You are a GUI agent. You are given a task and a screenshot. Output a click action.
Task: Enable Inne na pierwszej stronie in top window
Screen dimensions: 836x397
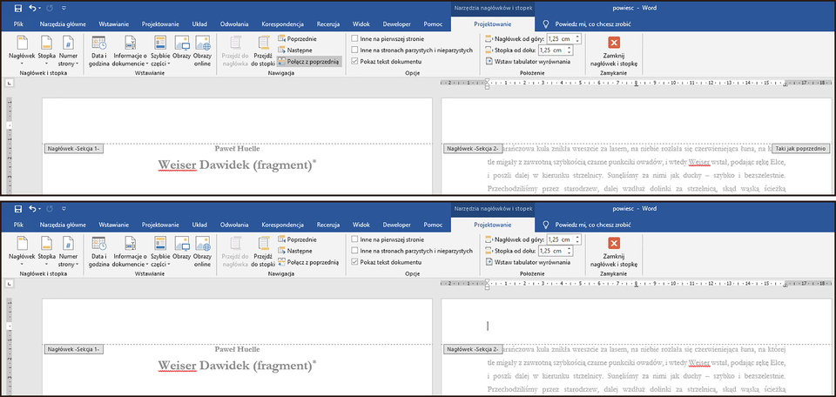tap(354, 39)
